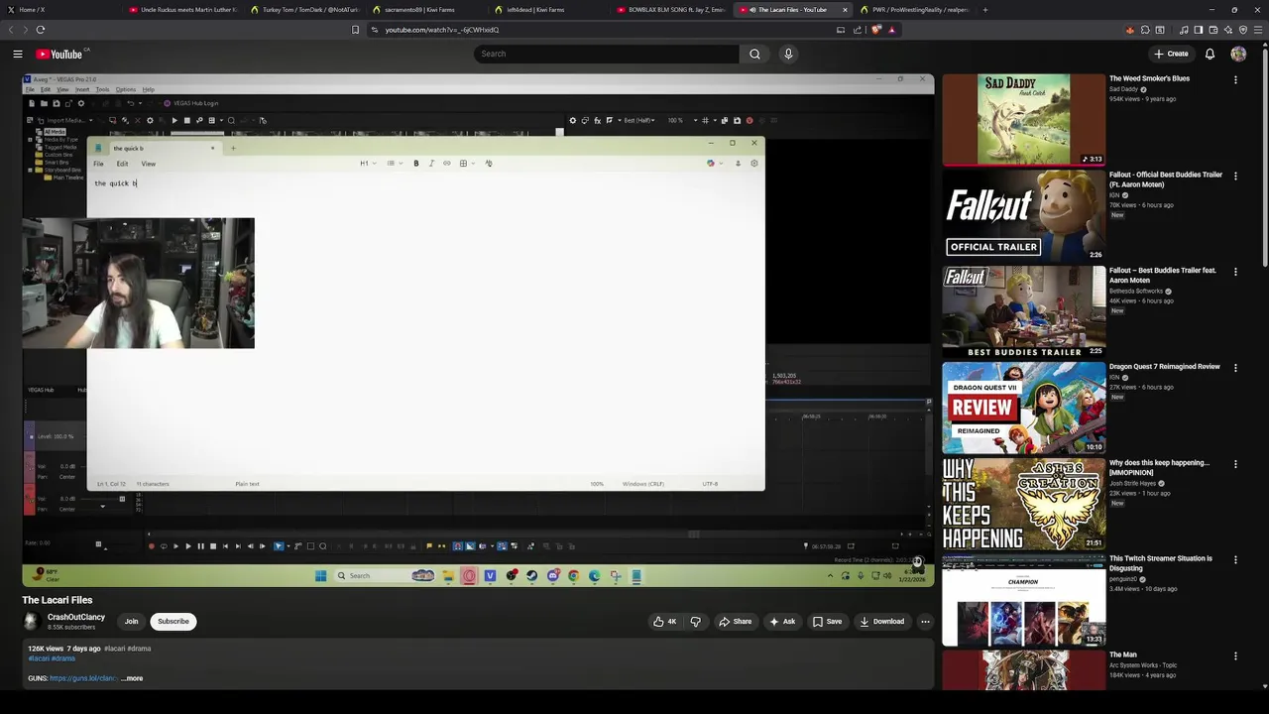Open the YouTube guide hamburger menu
The width and height of the screenshot is (1269, 714).
click(17, 54)
